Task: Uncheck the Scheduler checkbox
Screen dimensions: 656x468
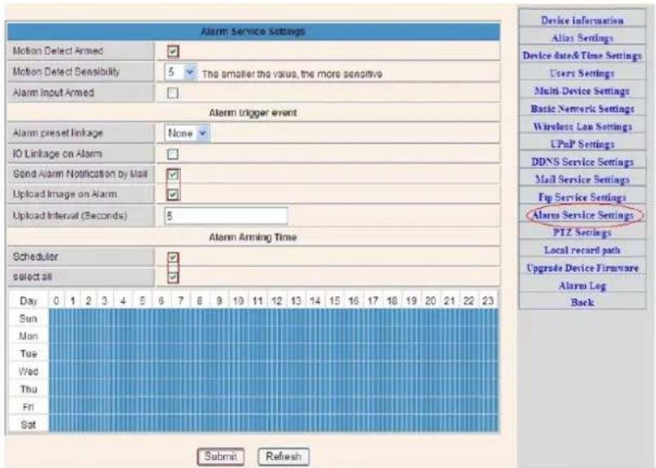Action: 173,257
